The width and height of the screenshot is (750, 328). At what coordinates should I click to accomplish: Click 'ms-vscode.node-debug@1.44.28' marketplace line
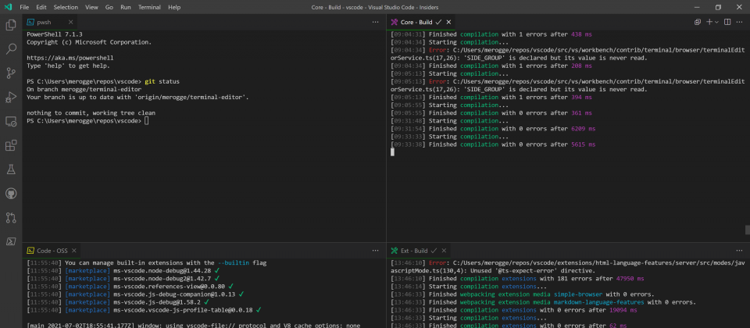(x=123, y=271)
